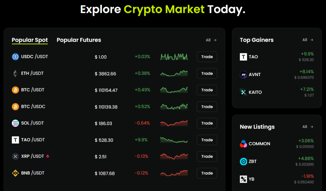Click the AVNT icon in Top Gainers
The image size is (326, 191).
click(243, 75)
